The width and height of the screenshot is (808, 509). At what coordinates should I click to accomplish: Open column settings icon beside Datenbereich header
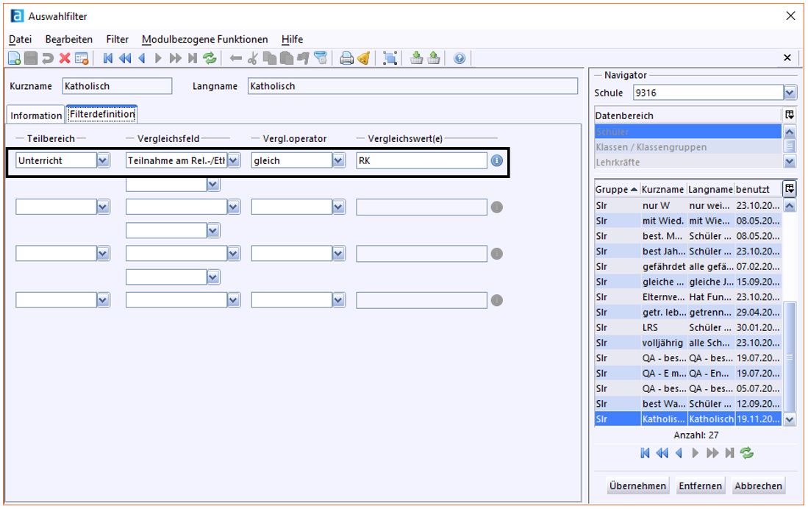click(x=790, y=115)
